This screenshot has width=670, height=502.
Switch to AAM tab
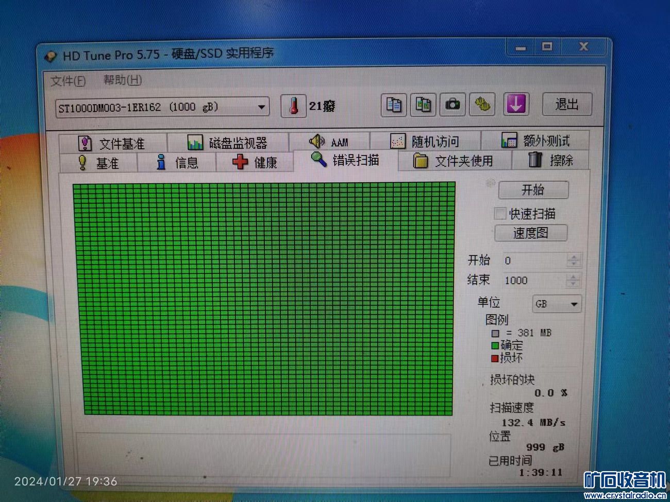[329, 142]
